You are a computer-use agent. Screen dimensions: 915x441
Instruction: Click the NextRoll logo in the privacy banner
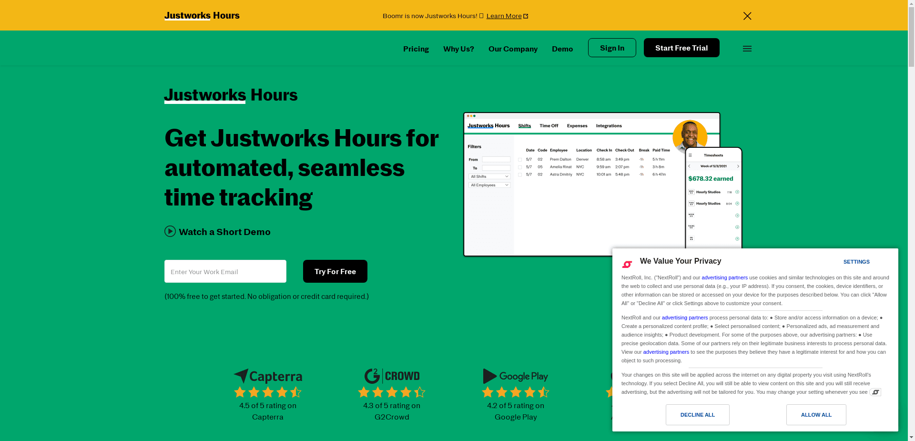pos(627,264)
